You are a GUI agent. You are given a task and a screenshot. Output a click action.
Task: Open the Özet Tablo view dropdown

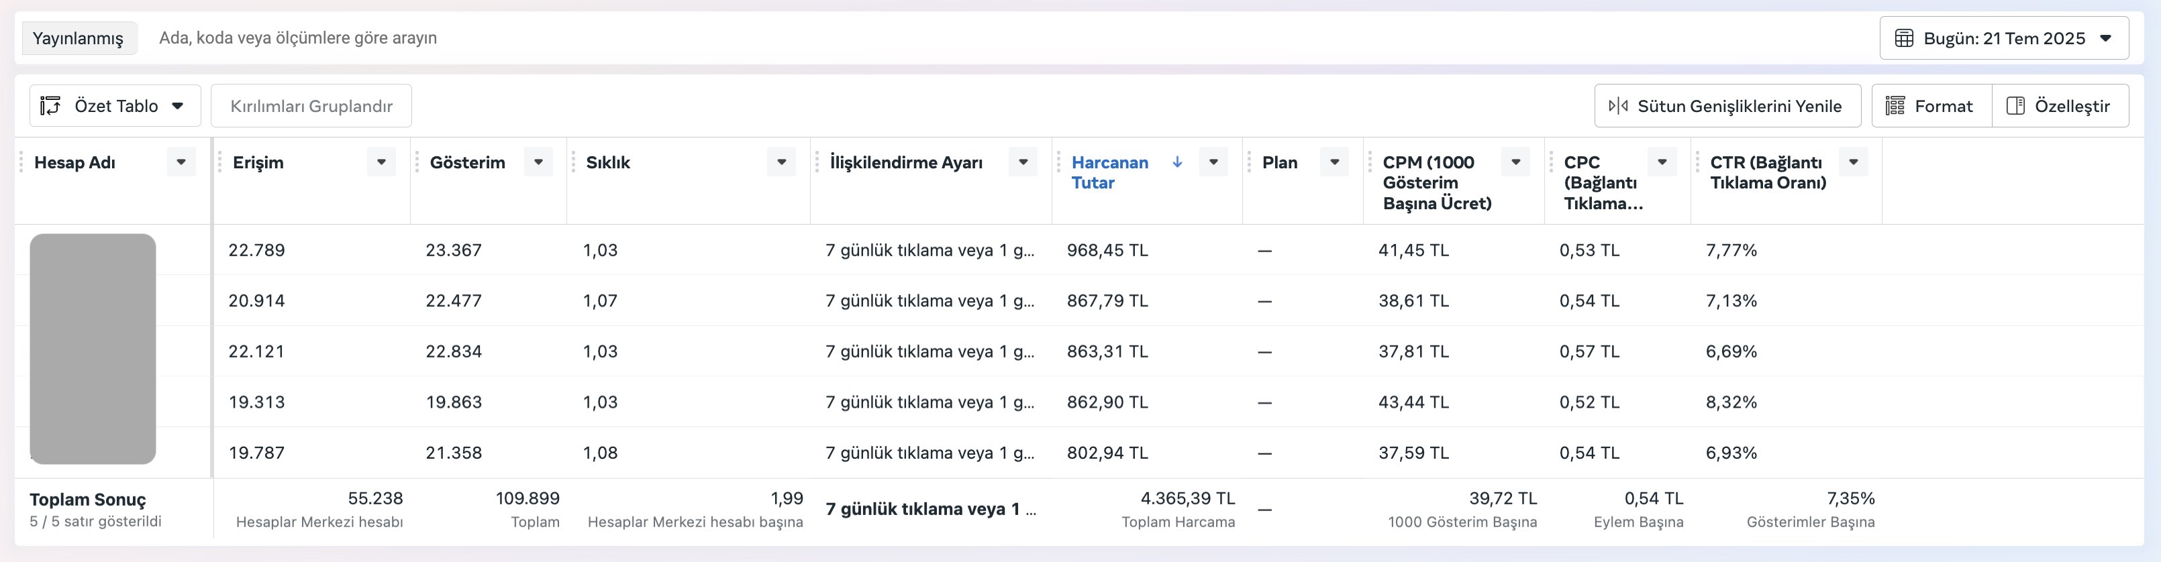pyautogui.click(x=115, y=106)
